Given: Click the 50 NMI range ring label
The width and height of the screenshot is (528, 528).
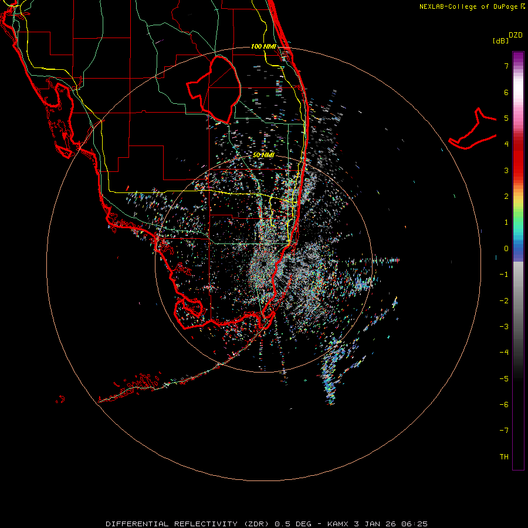Looking at the screenshot, I should (x=263, y=155).
